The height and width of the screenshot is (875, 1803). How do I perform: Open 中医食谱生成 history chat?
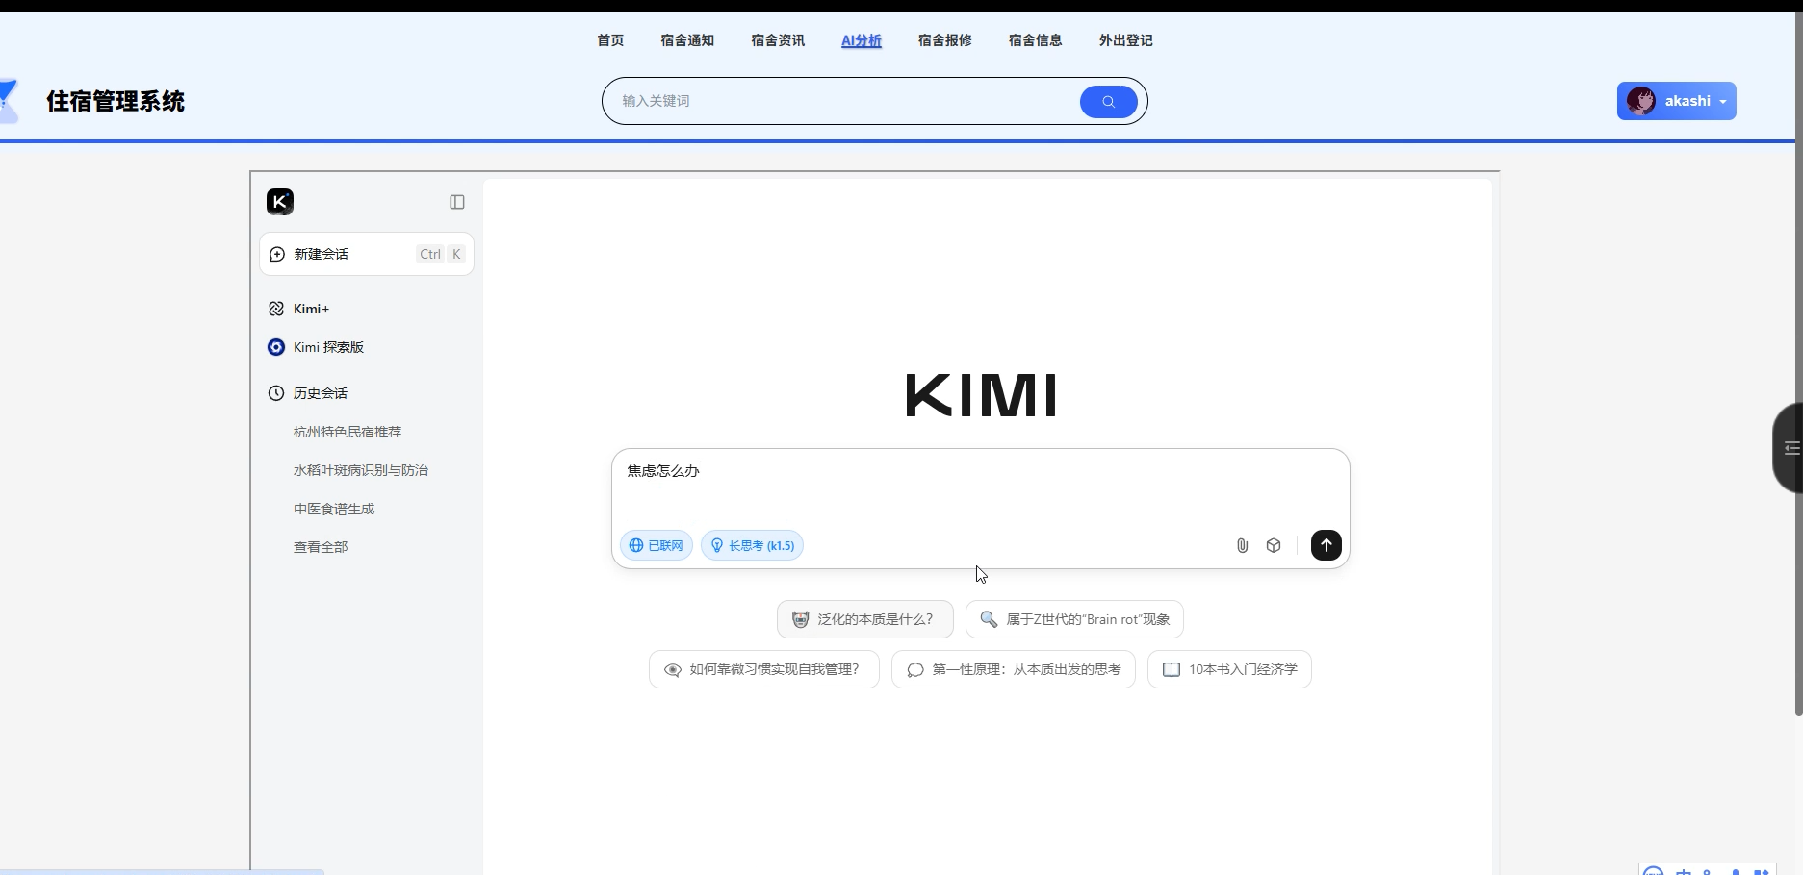334,509
